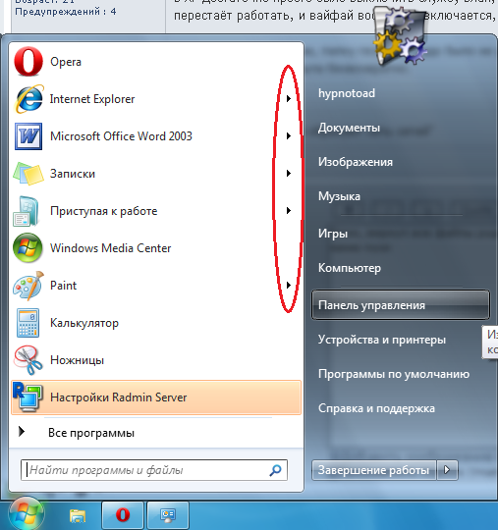This screenshot has width=498, height=530.
Task: Launch Windows Media Center icon
Action: click(x=28, y=248)
